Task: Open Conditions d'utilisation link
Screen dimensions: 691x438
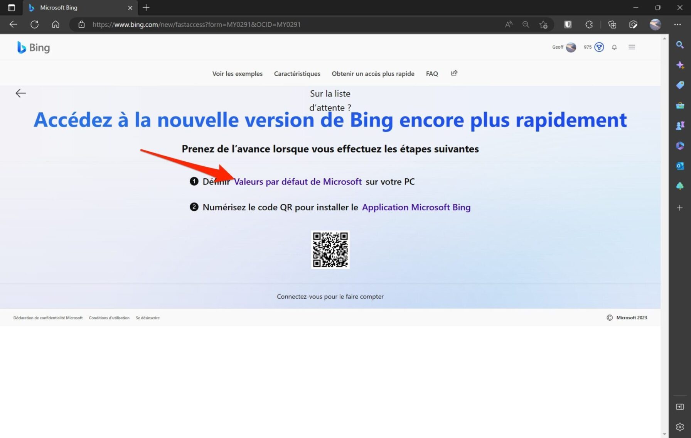Action: (x=109, y=318)
